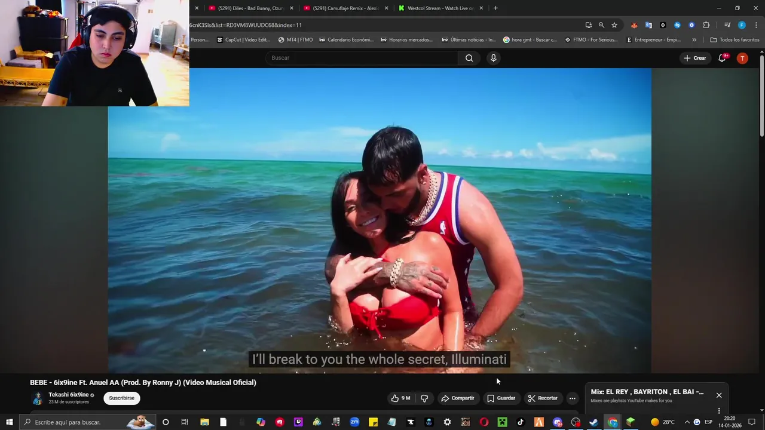Click Suscribirse button
The width and height of the screenshot is (765, 430).
click(122, 398)
